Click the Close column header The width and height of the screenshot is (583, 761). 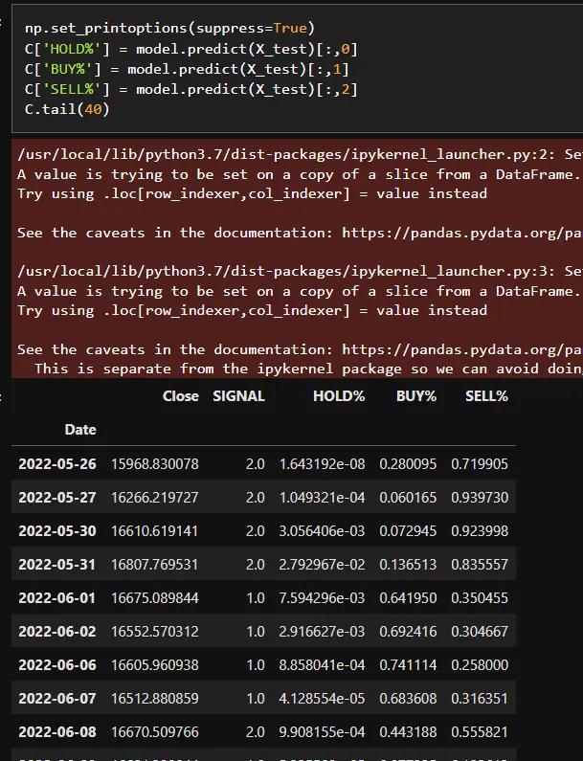[x=181, y=396]
